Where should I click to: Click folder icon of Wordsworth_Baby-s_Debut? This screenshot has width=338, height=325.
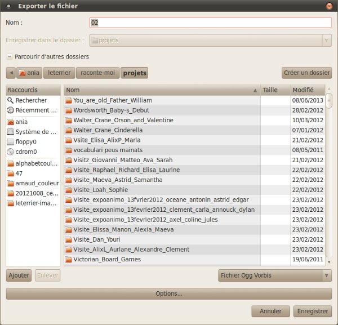pos(68,110)
